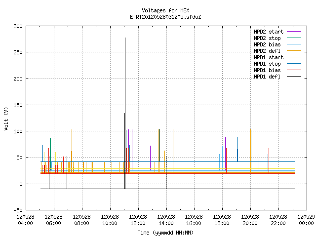Image resolution: width=316 pixels, height=237 pixels.
Task: Click the light blue NPD2 bias legend line
Action: 294,44
